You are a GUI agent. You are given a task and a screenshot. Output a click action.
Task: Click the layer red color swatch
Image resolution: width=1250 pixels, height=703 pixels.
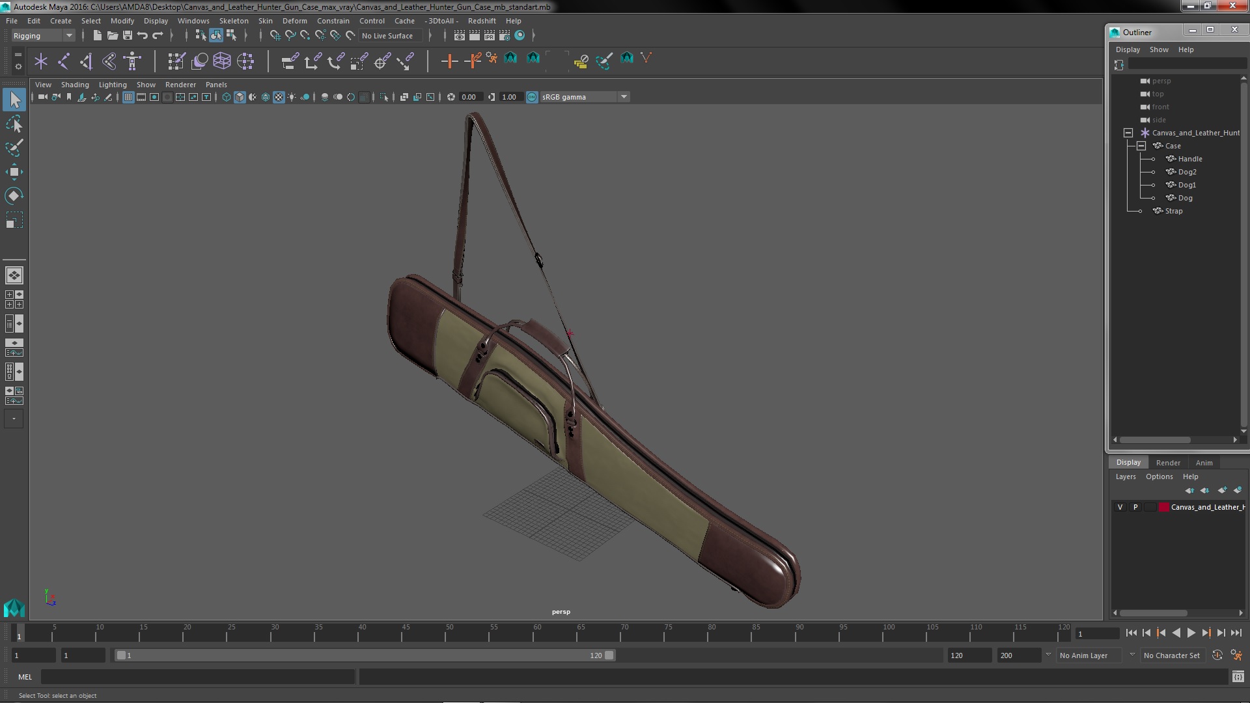tap(1163, 507)
